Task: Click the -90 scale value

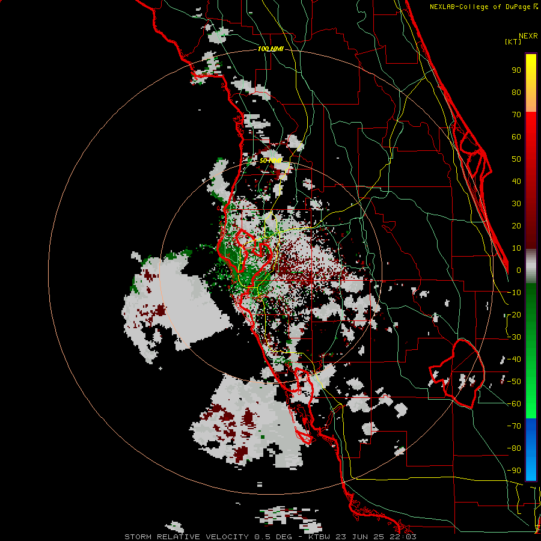Action: tap(514, 471)
